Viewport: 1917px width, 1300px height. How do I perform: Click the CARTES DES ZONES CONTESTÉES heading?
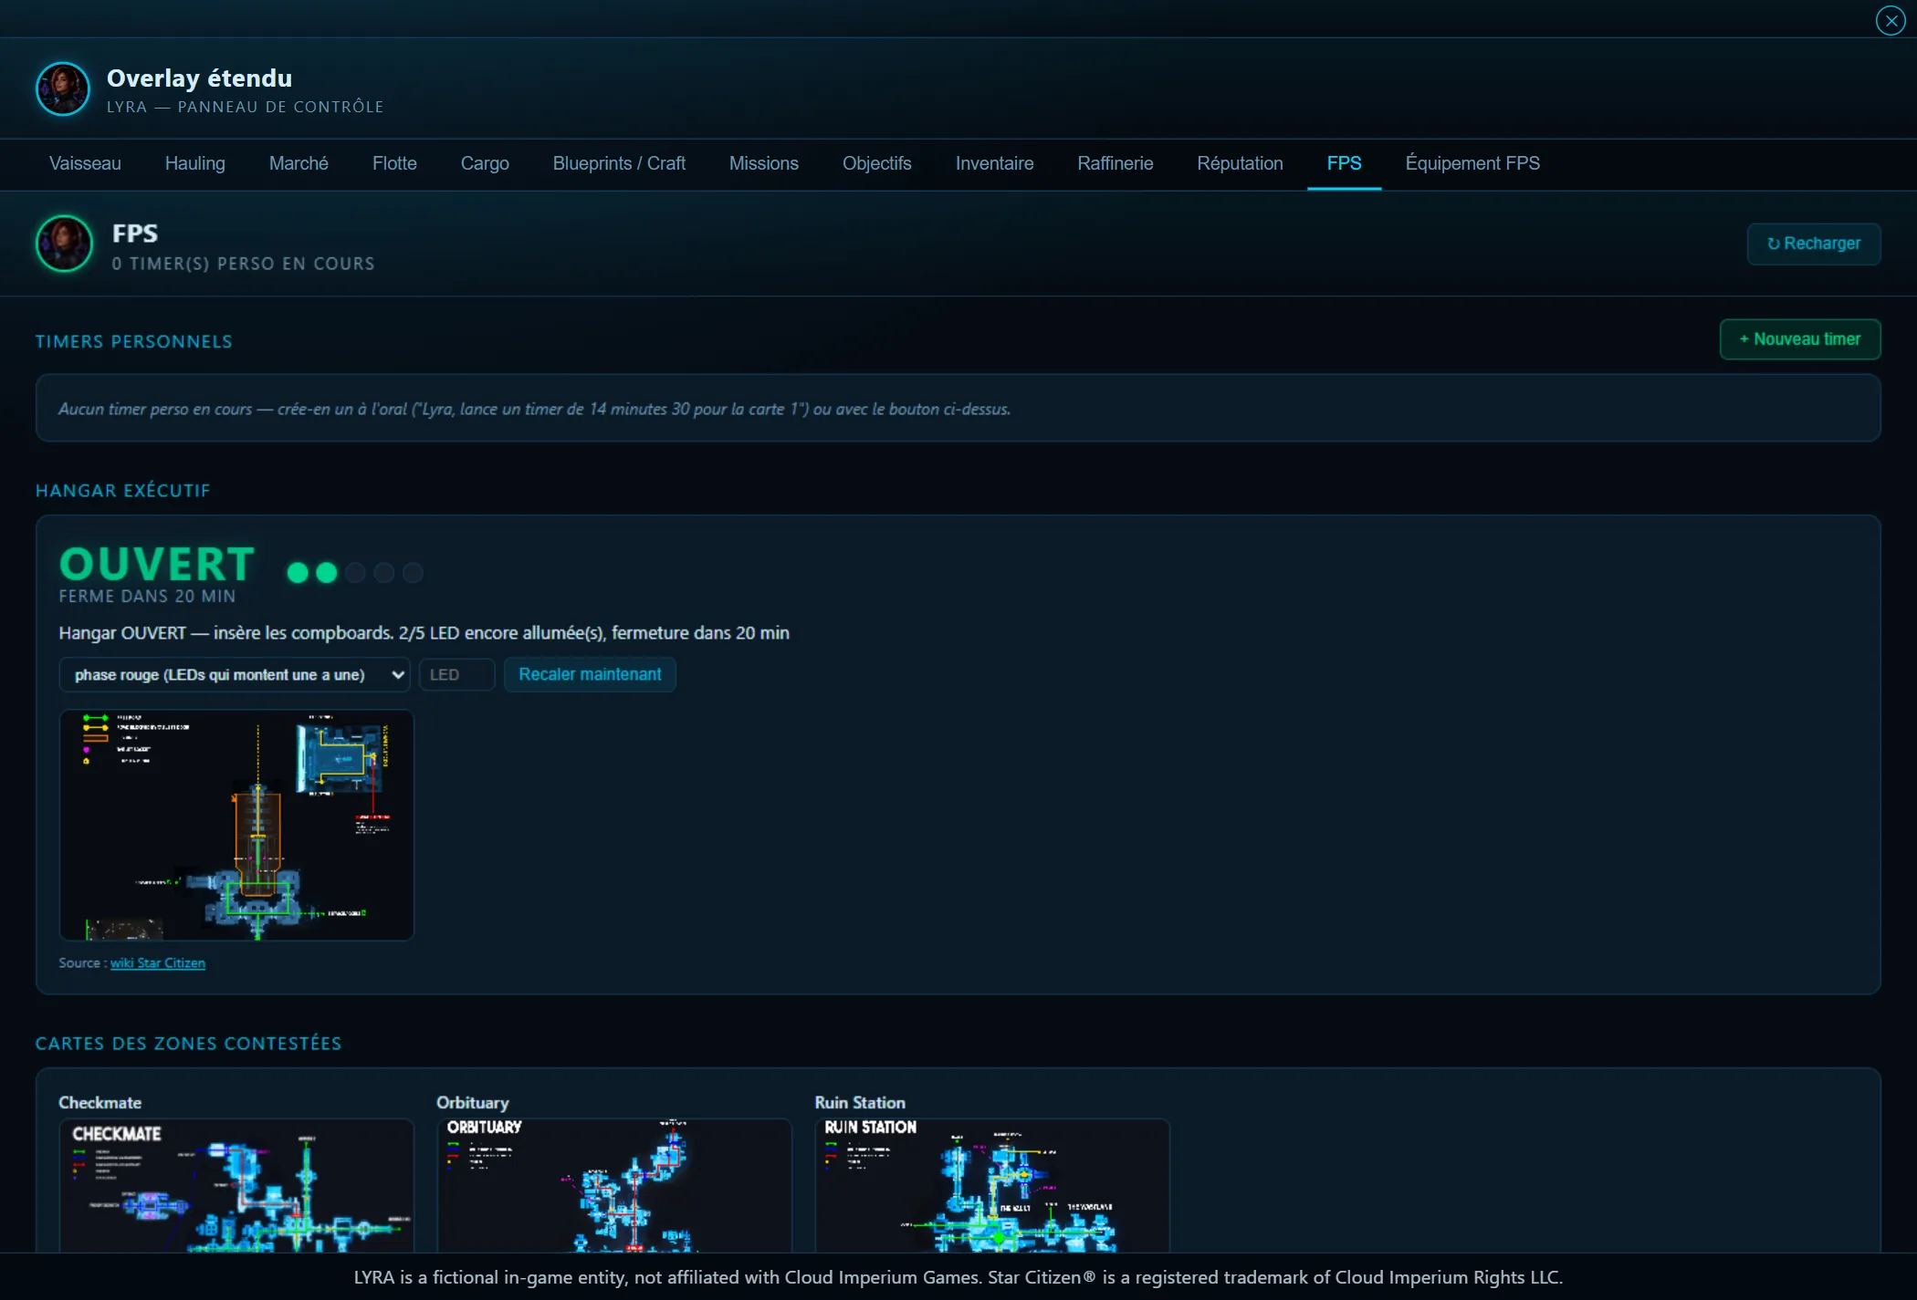point(188,1044)
